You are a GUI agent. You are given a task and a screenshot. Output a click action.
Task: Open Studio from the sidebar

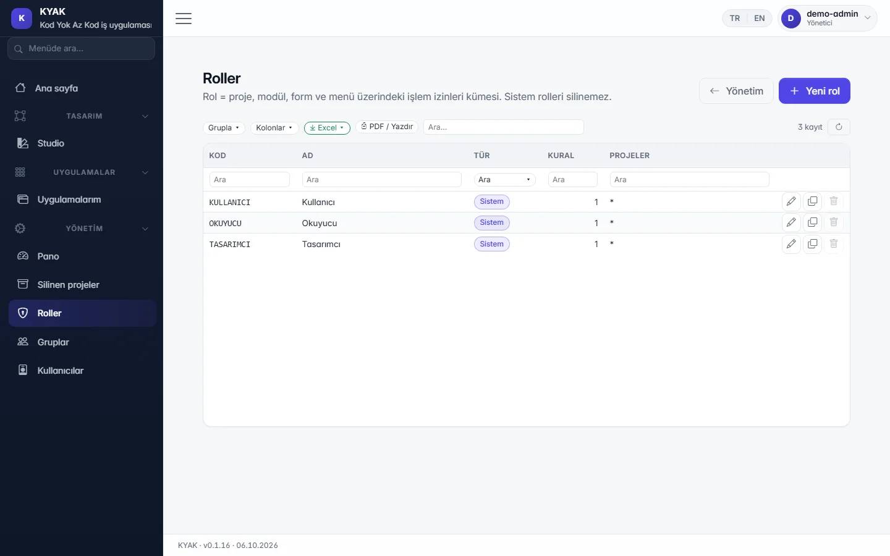(x=82, y=143)
